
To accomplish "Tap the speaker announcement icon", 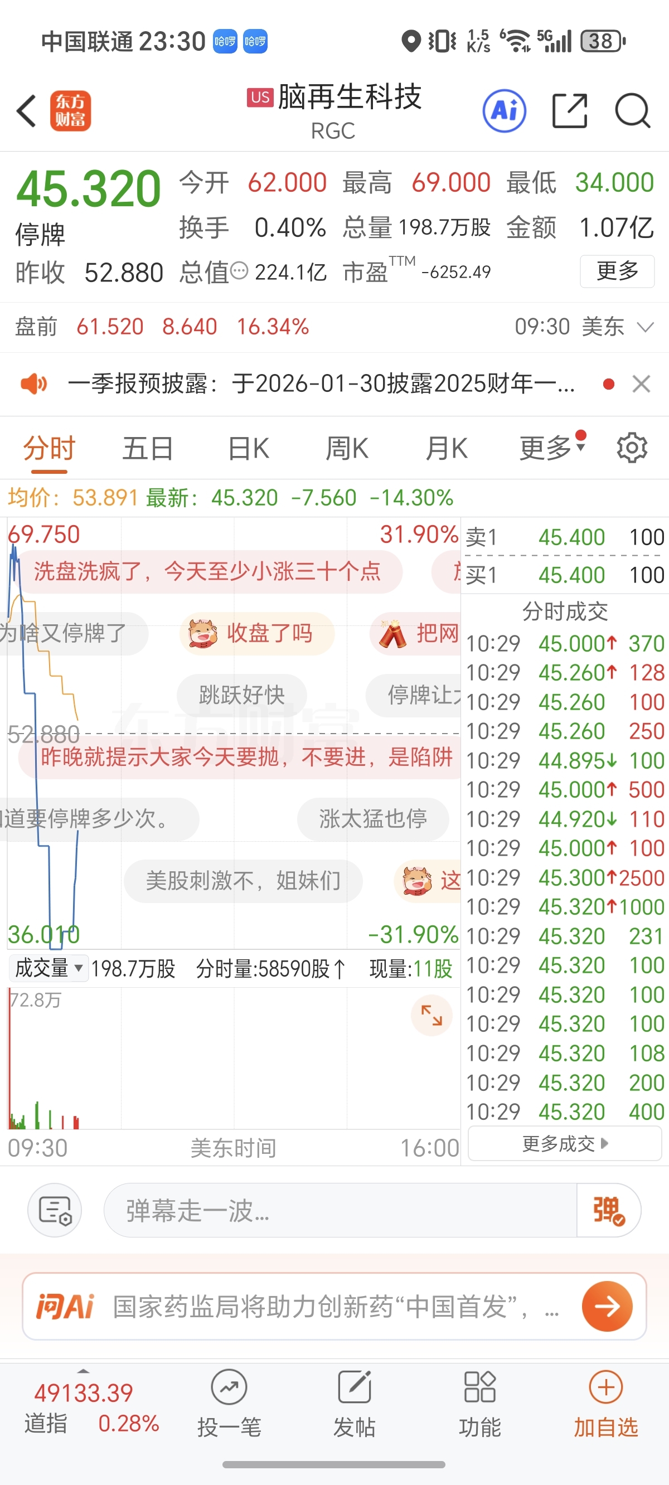I will click(x=34, y=384).
